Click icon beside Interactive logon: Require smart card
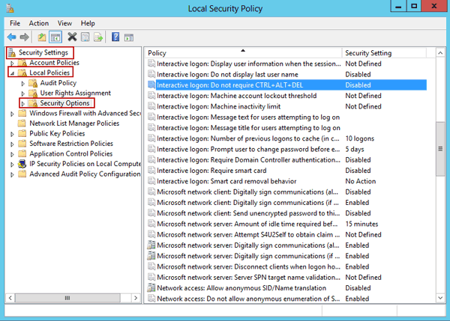 (151, 171)
